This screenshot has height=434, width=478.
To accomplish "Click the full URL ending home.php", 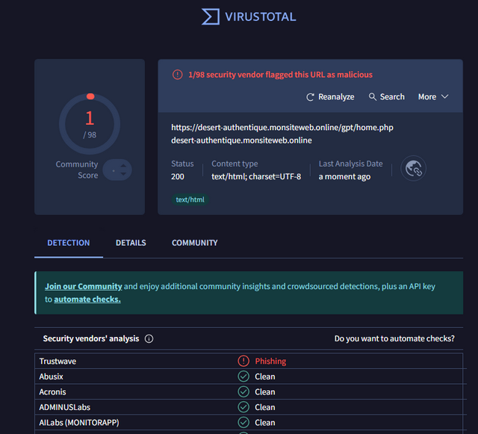I will pos(282,128).
